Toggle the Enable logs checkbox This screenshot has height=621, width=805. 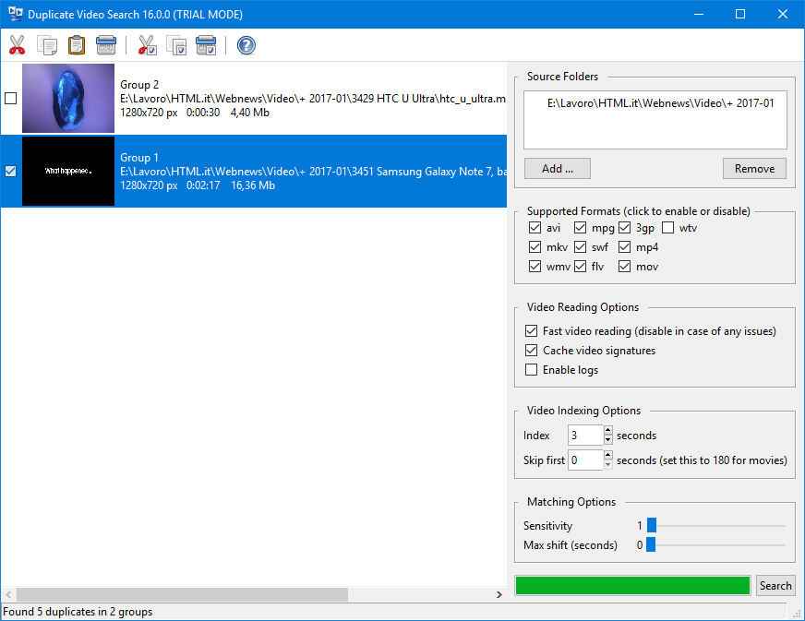coord(531,370)
